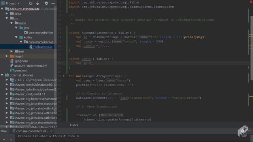Collapse the account-statements root node
The height and width of the screenshot is (142, 253).
[x=2, y=9]
